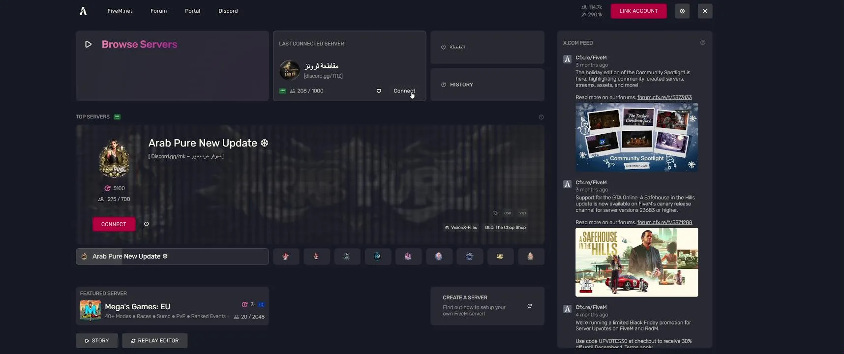Open the المفضلة favorites tile

tap(487, 47)
